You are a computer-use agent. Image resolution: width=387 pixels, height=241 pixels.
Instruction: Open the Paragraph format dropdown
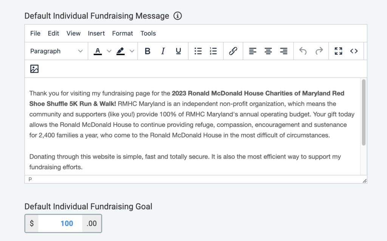pos(56,51)
